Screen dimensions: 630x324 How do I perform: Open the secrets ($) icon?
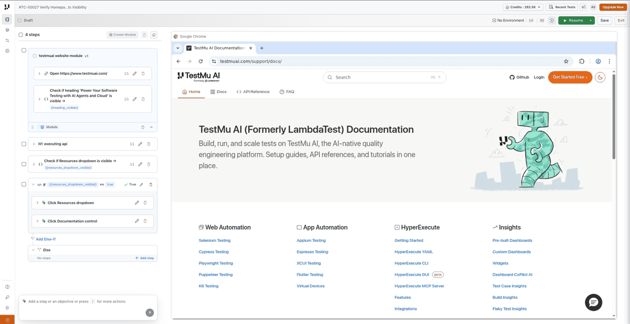[542, 20]
